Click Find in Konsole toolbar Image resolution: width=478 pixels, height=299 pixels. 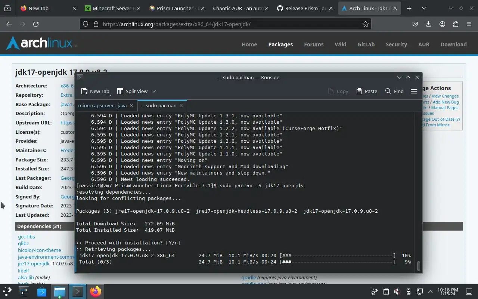click(394, 91)
